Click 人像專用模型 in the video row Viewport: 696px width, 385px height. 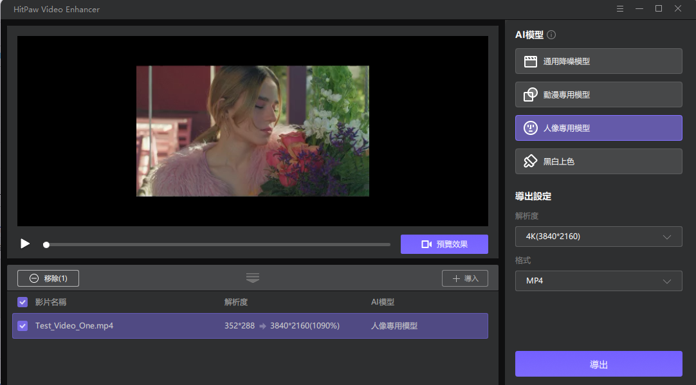point(394,326)
